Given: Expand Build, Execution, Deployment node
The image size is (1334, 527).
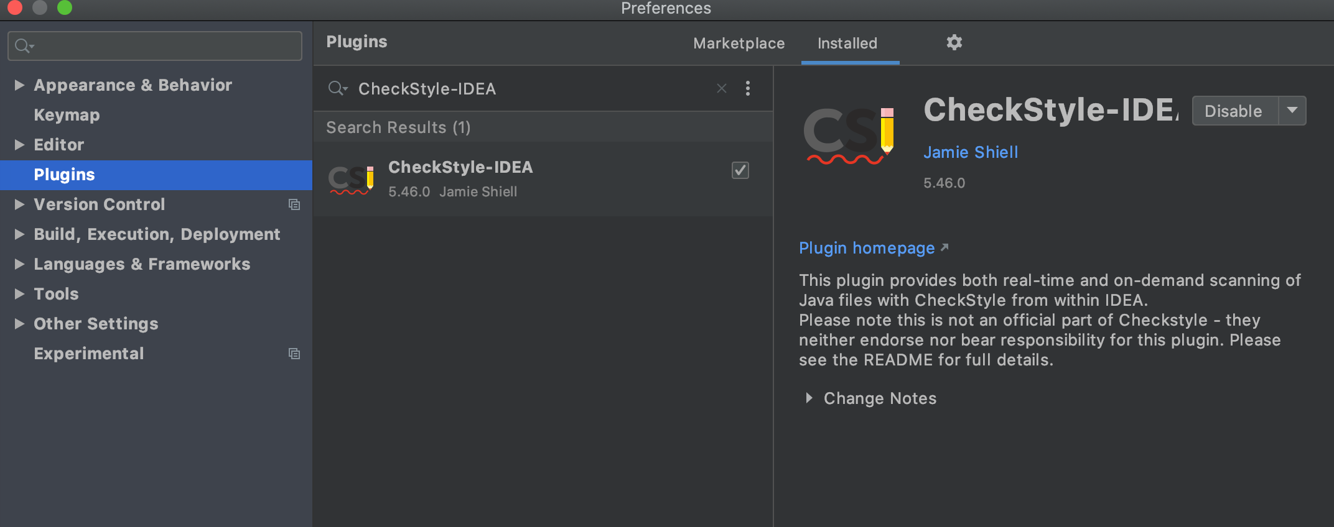Looking at the screenshot, I should coord(19,234).
